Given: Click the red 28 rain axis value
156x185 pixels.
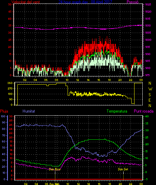Looking at the screenshot, I should [11, 120].
